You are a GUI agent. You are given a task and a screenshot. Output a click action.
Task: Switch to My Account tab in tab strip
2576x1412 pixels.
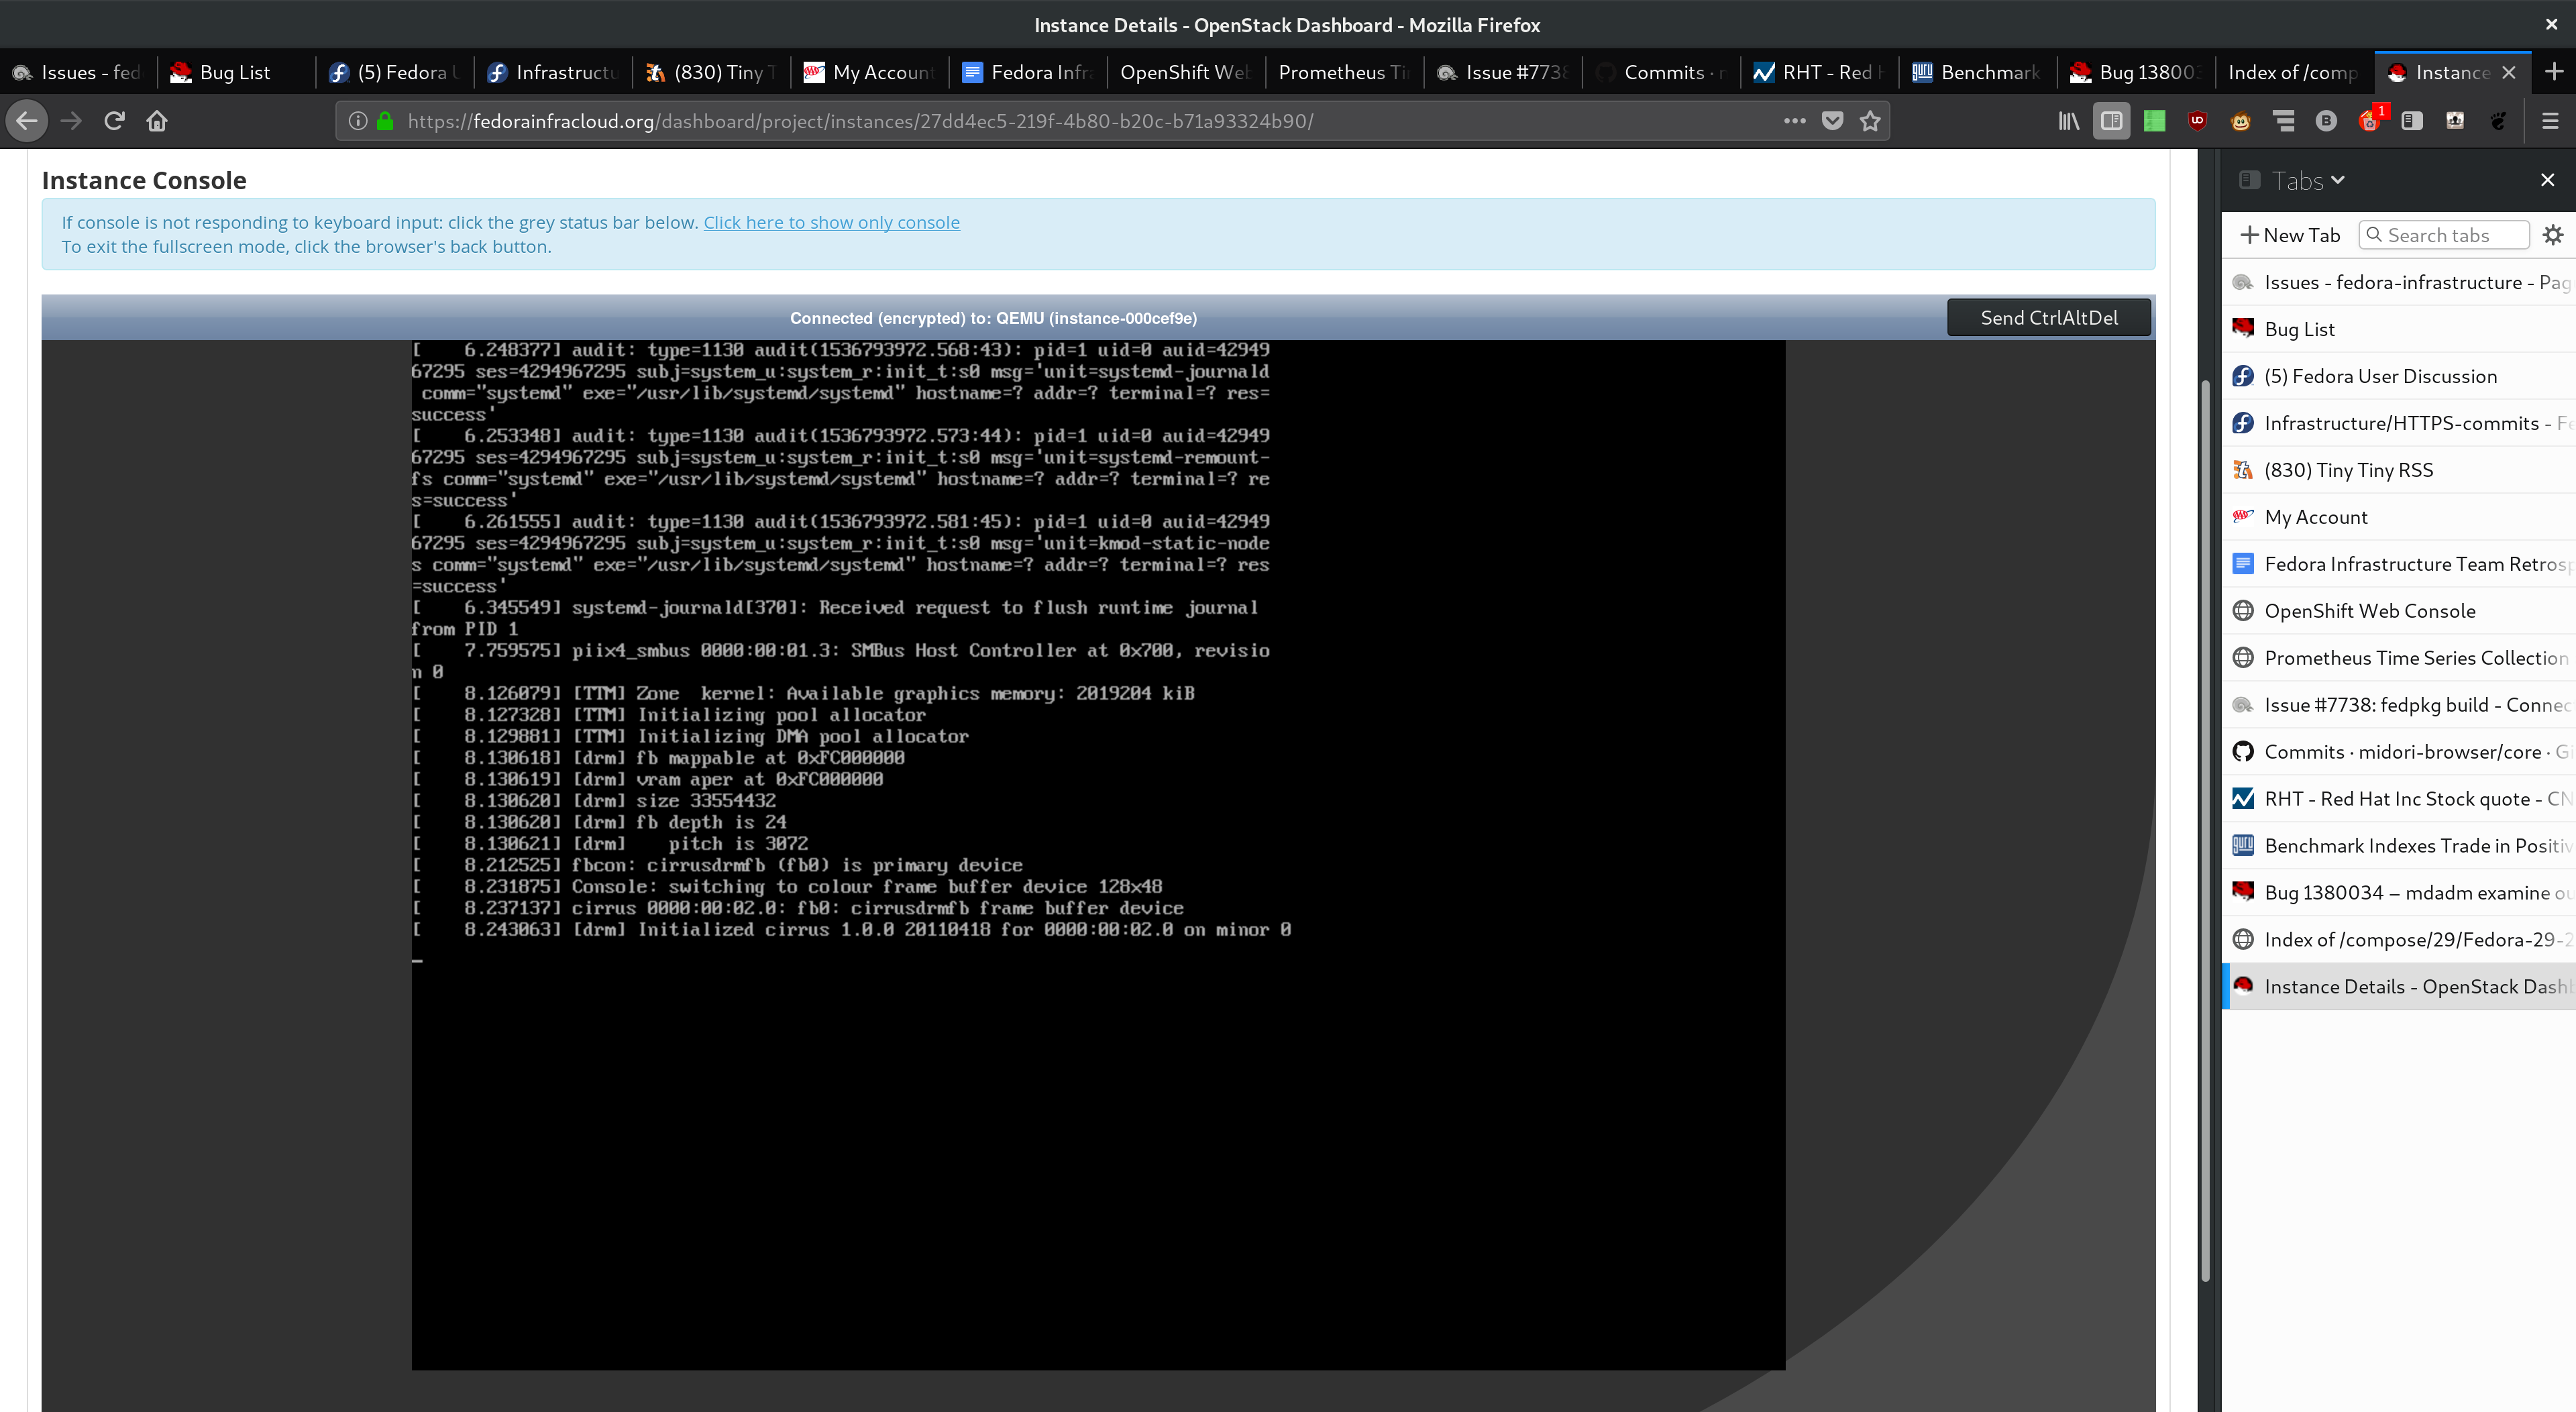pos(869,72)
